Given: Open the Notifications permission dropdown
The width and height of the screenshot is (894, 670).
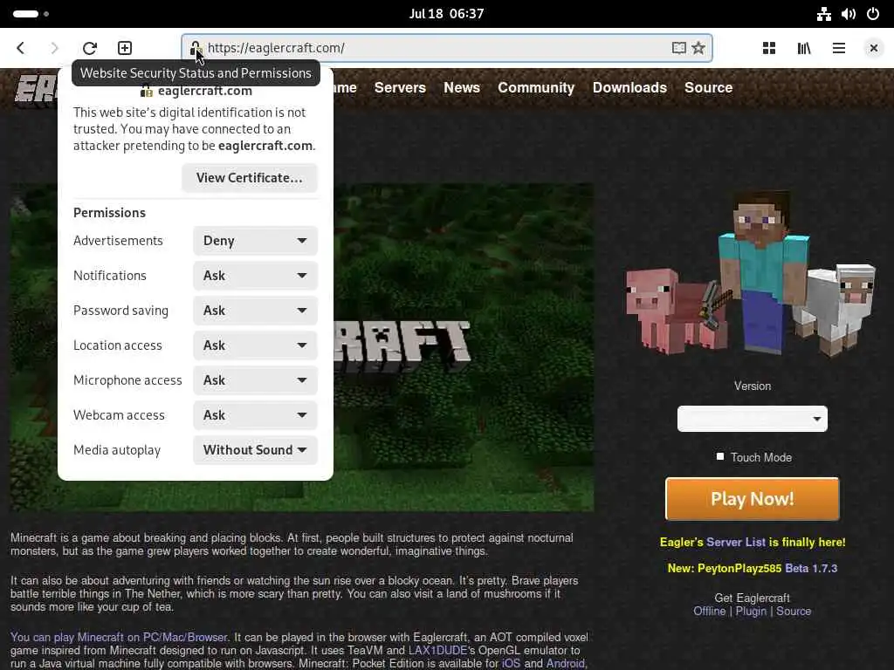Looking at the screenshot, I should (x=255, y=275).
